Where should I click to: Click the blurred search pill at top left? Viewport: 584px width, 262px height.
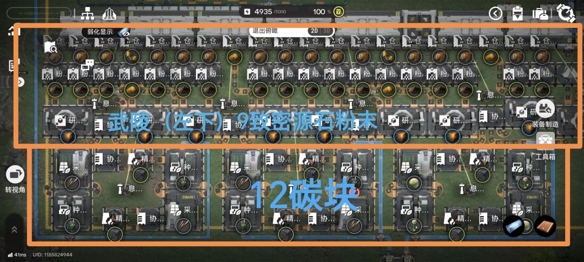39,13
